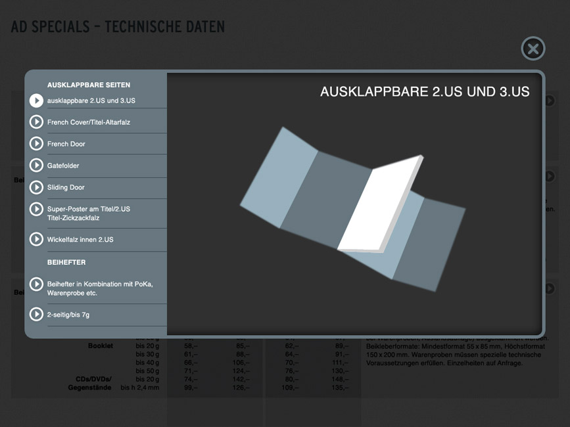Select the 2-seitig/bis 7g label

click(68, 315)
